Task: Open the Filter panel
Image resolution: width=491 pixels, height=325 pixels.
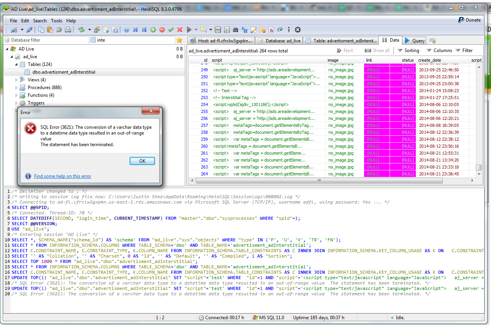Action: [x=464, y=51]
